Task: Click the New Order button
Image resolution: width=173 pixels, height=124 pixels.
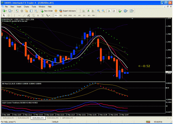Action: pyautogui.click(x=47, y=11)
